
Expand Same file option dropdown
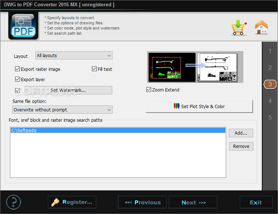click(x=62, y=110)
